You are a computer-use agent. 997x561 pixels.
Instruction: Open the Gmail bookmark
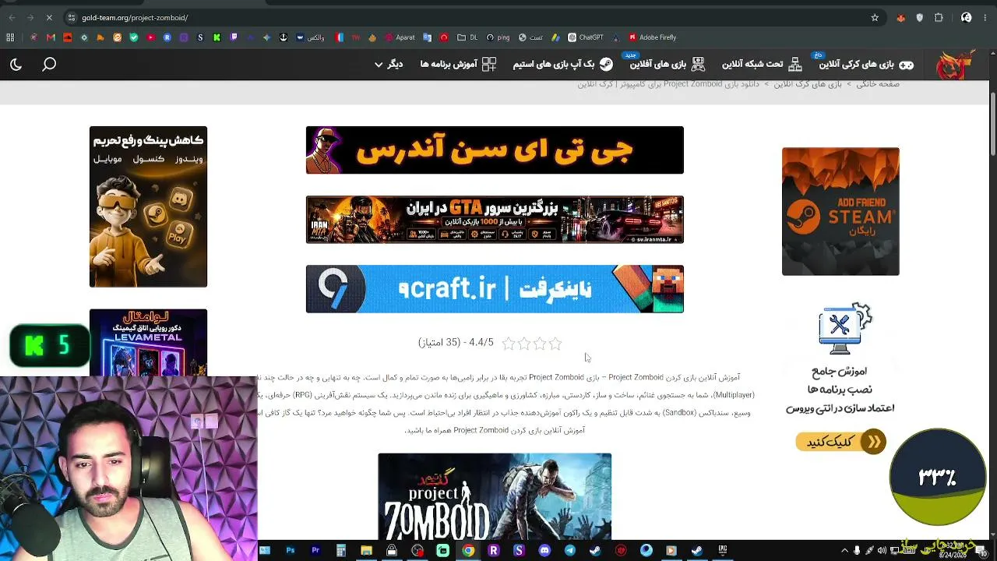[x=51, y=37]
